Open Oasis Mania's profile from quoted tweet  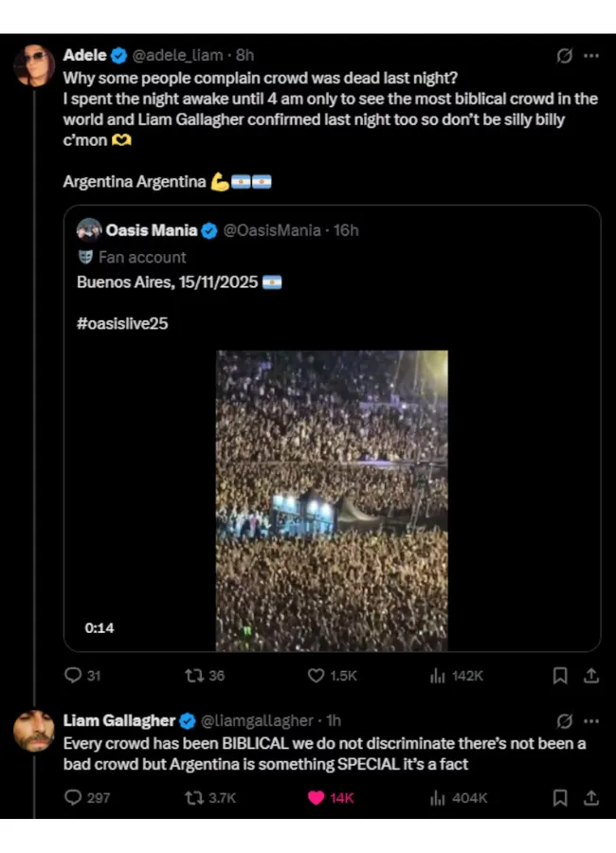152,230
